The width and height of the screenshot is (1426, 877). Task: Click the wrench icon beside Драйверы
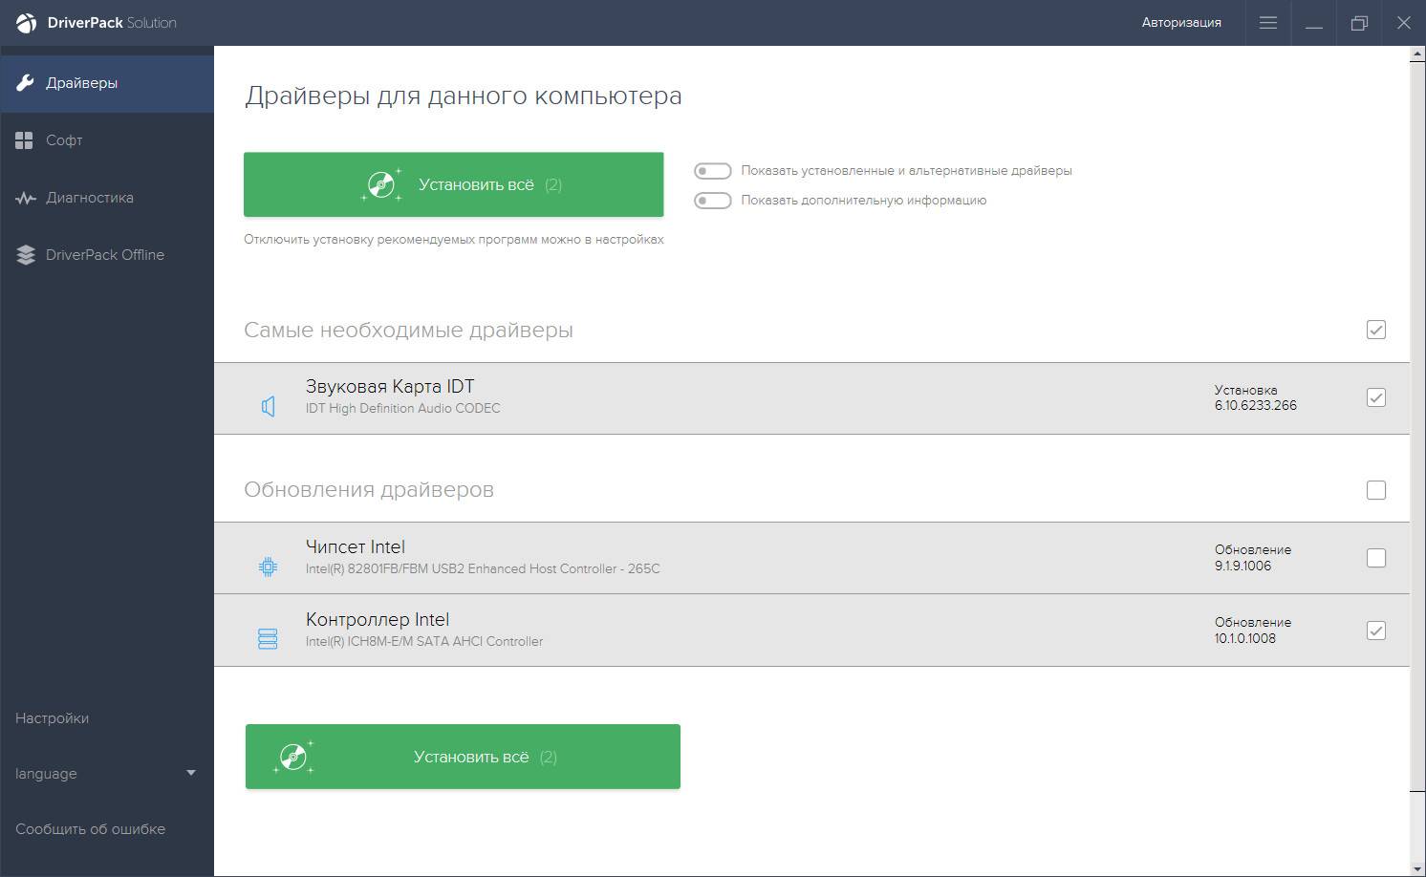point(26,83)
